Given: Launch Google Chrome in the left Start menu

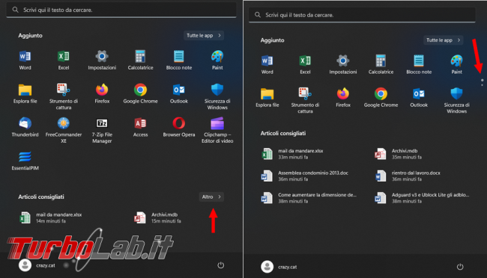Looking at the screenshot, I should pyautogui.click(x=140, y=93).
